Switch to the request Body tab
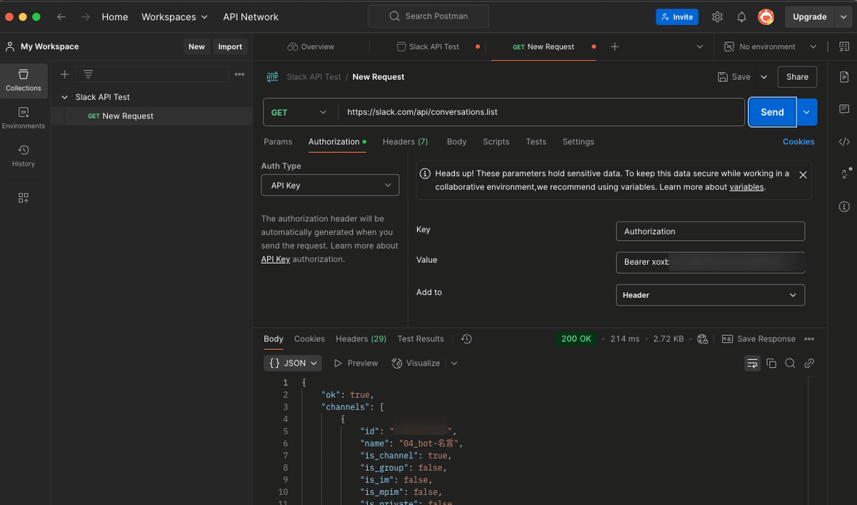 456,141
